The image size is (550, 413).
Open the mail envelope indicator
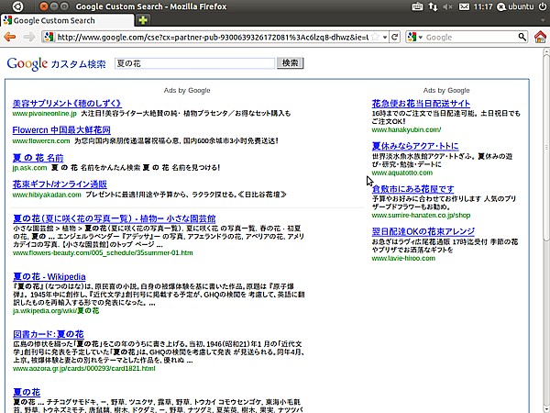point(464,6)
